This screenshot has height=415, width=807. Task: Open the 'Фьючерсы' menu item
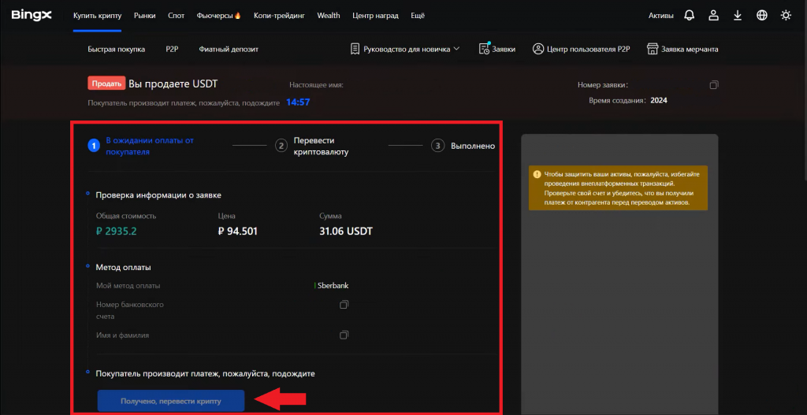click(218, 15)
